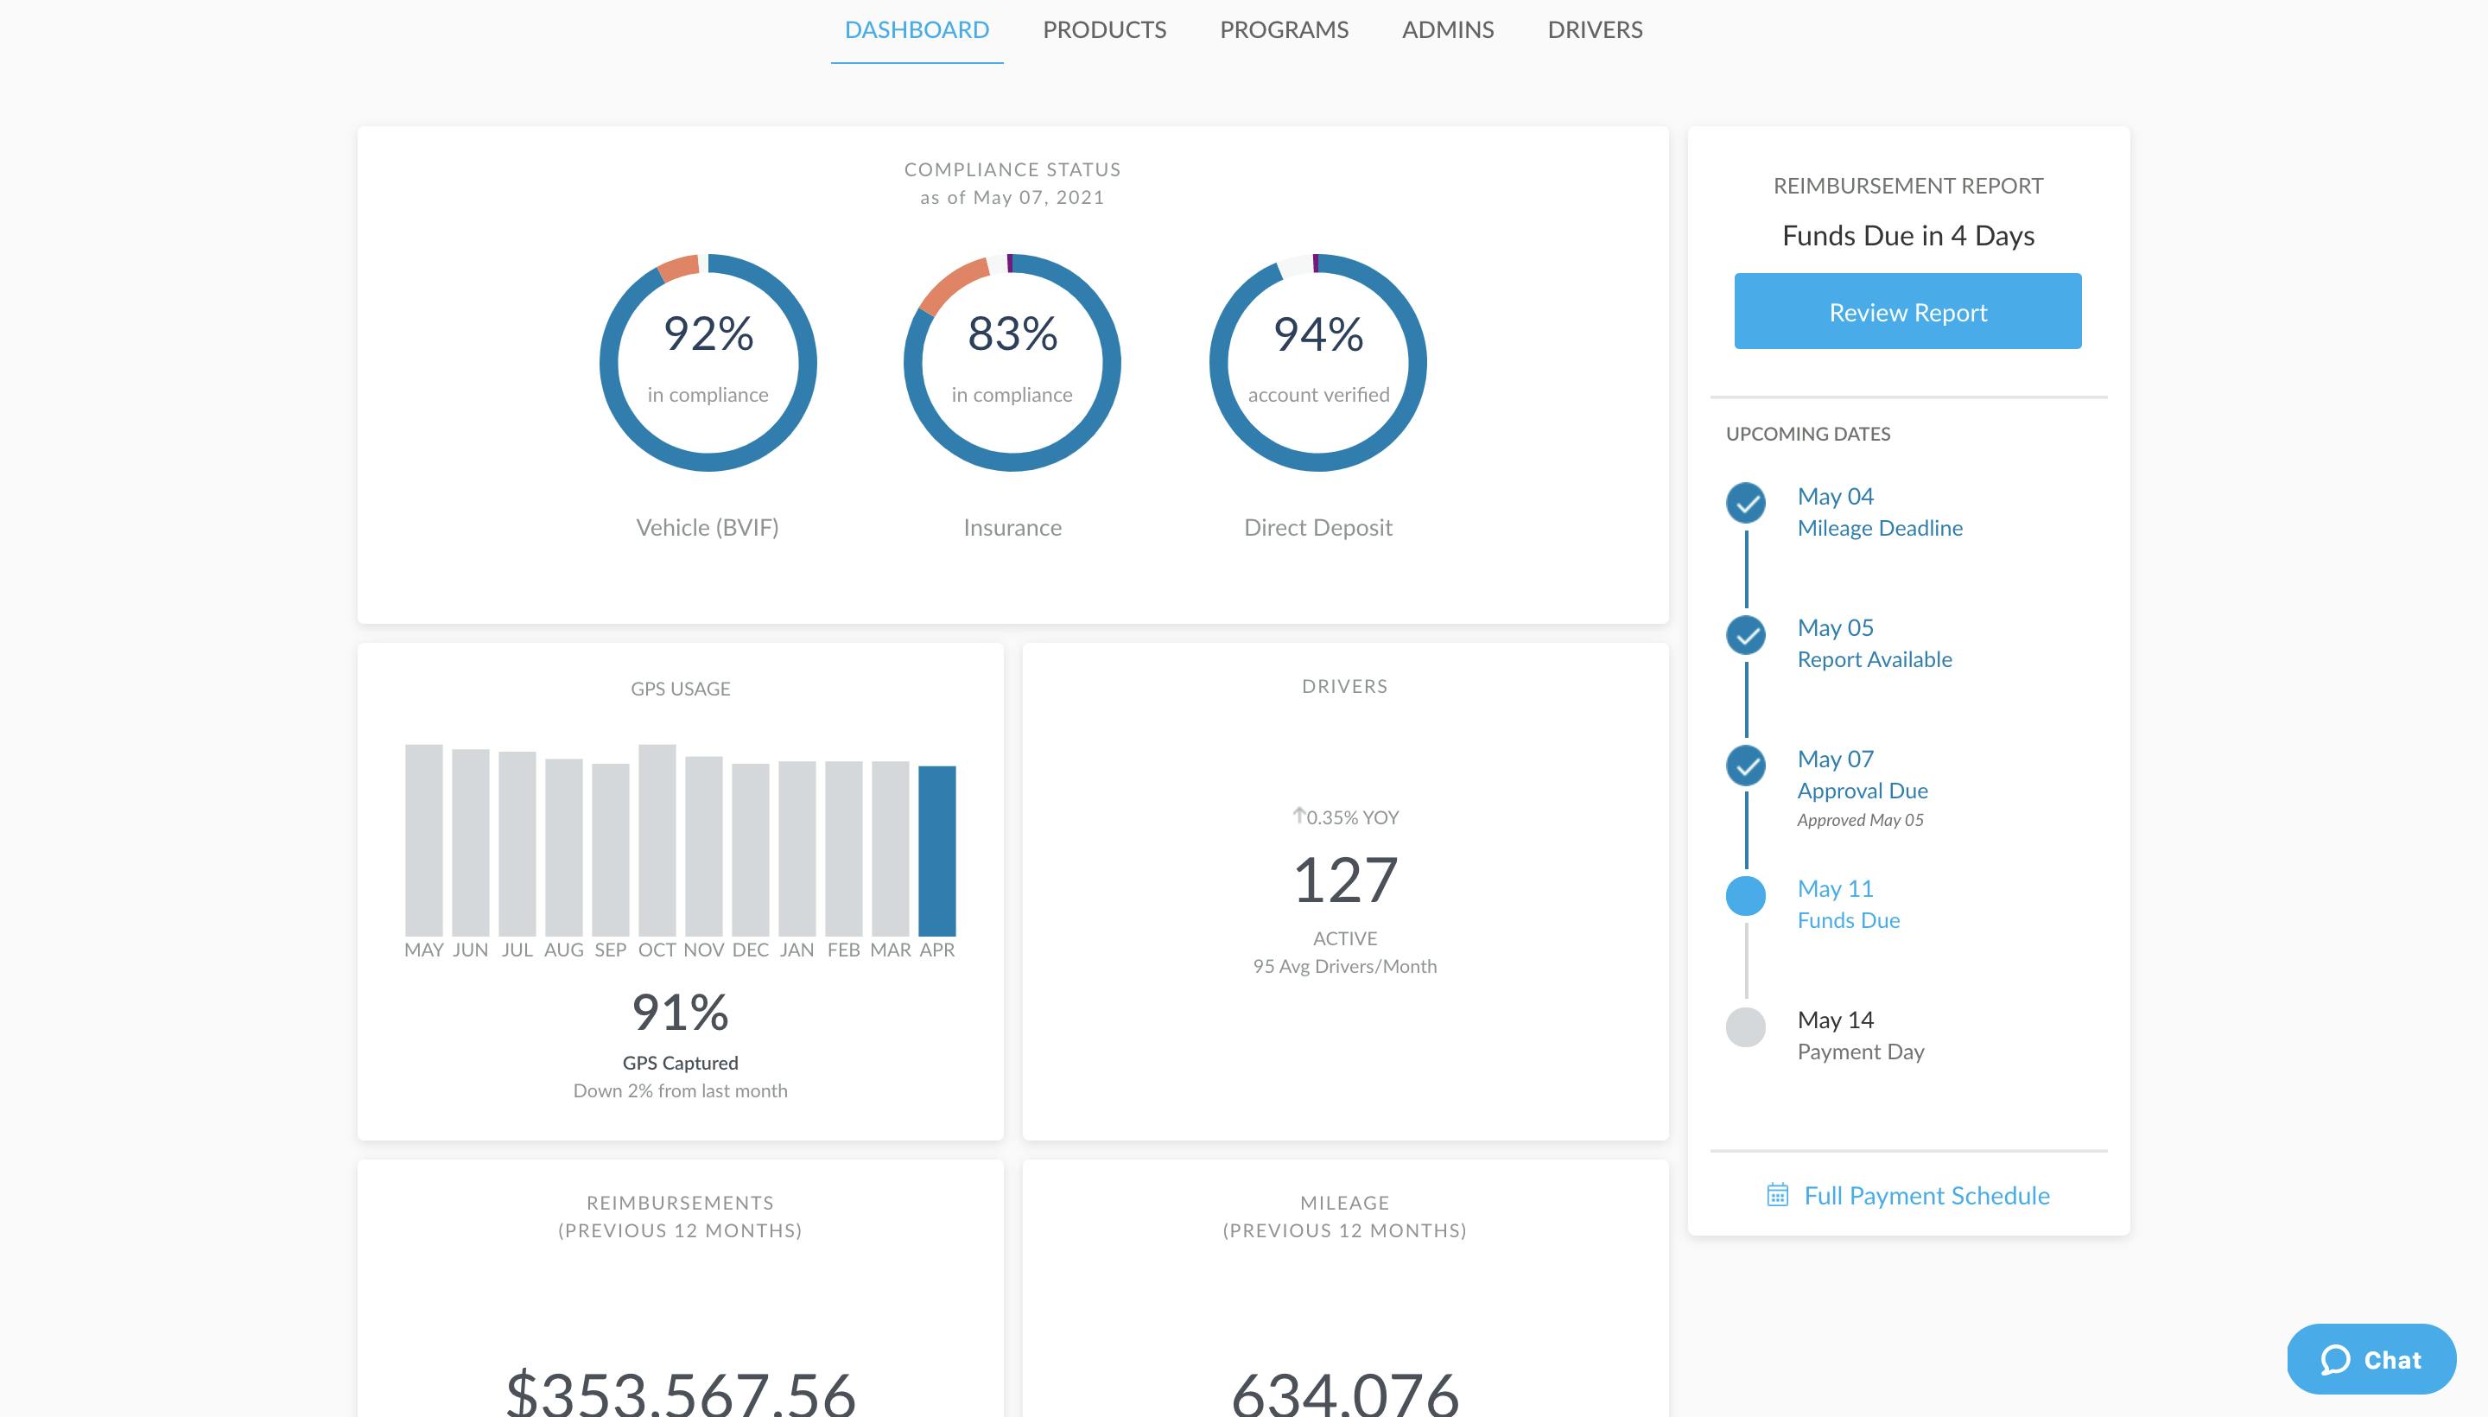Viewport: 2488px width, 1417px height.
Task: Open the Drivers navigation tab
Action: click(1594, 29)
